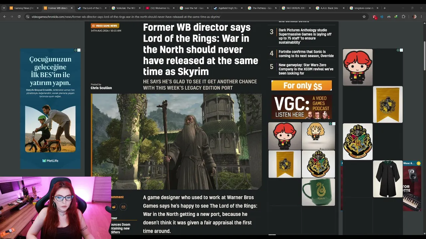
Task: Open the site information icon beside the URL
Action: point(28,17)
